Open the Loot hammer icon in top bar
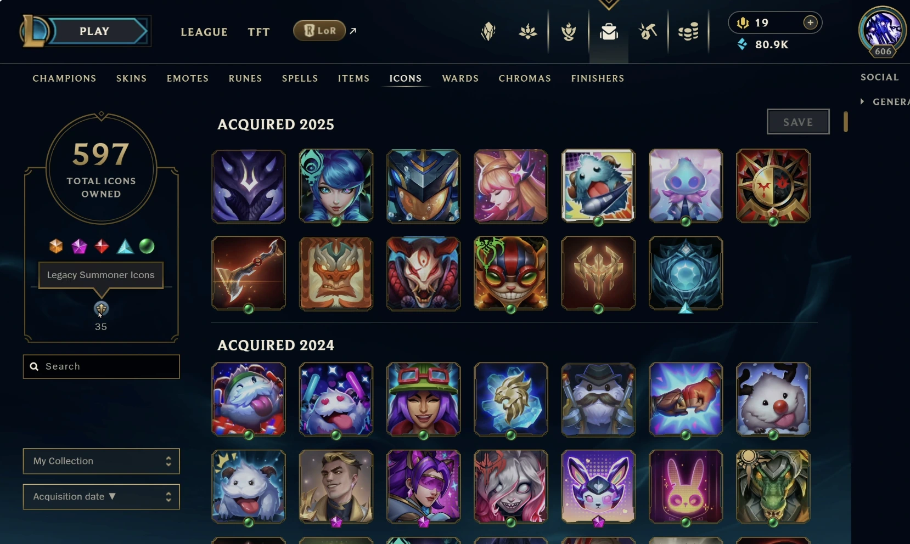Image resolution: width=910 pixels, height=544 pixels. 648,32
